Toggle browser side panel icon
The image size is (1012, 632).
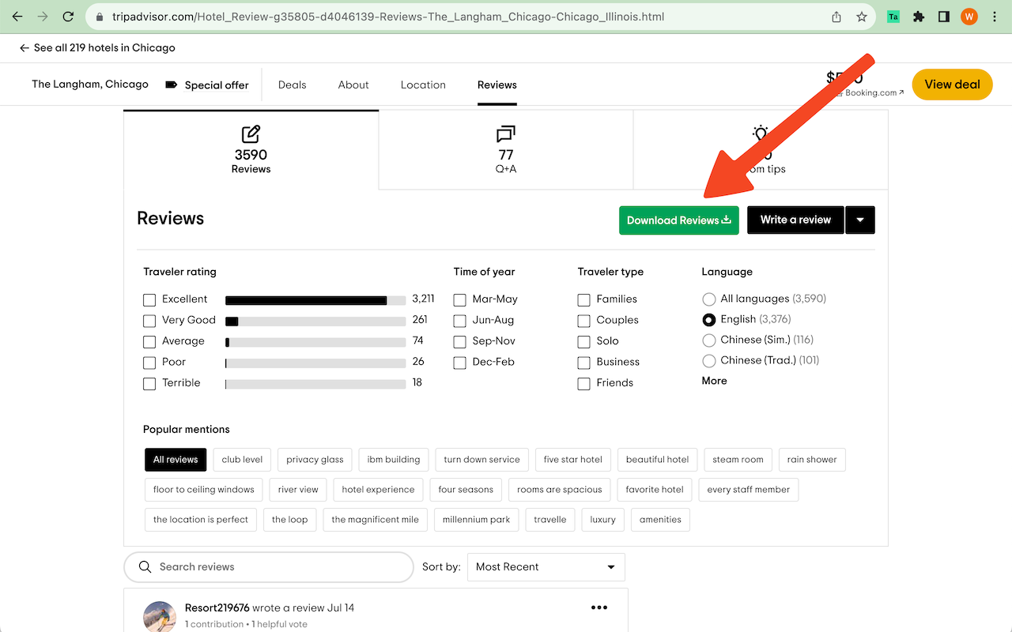click(x=943, y=17)
